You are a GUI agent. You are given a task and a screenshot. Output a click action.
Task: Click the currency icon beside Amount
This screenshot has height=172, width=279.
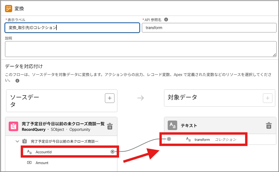(x=29, y=162)
